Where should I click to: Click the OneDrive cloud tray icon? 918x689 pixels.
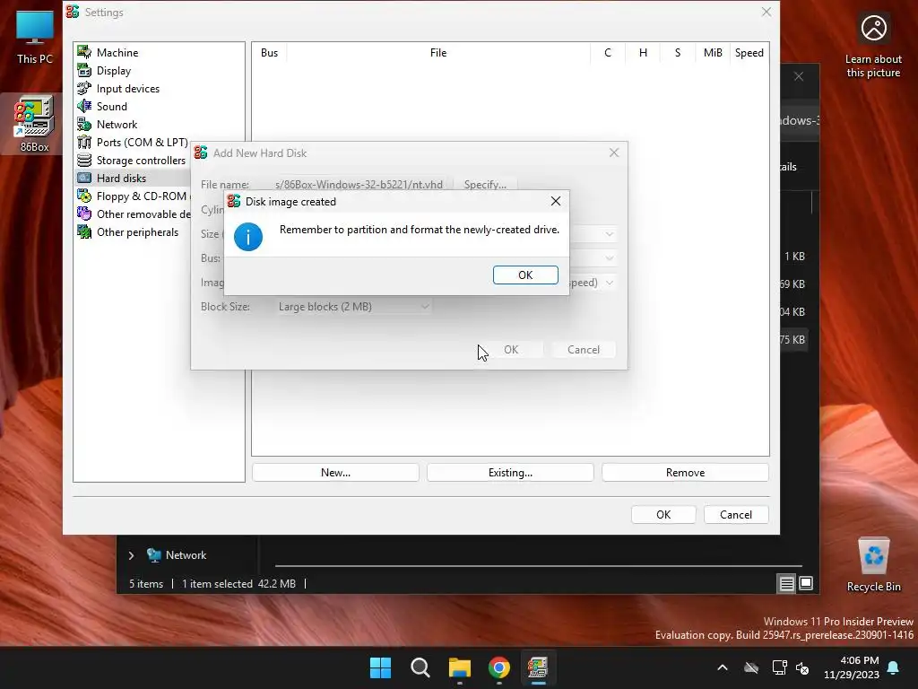(x=751, y=667)
